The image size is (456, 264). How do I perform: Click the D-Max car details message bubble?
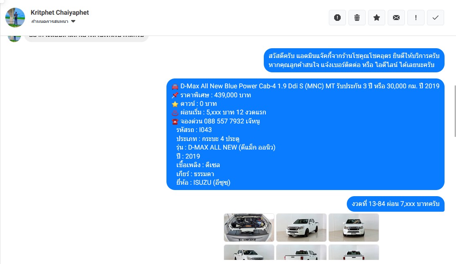click(305, 134)
